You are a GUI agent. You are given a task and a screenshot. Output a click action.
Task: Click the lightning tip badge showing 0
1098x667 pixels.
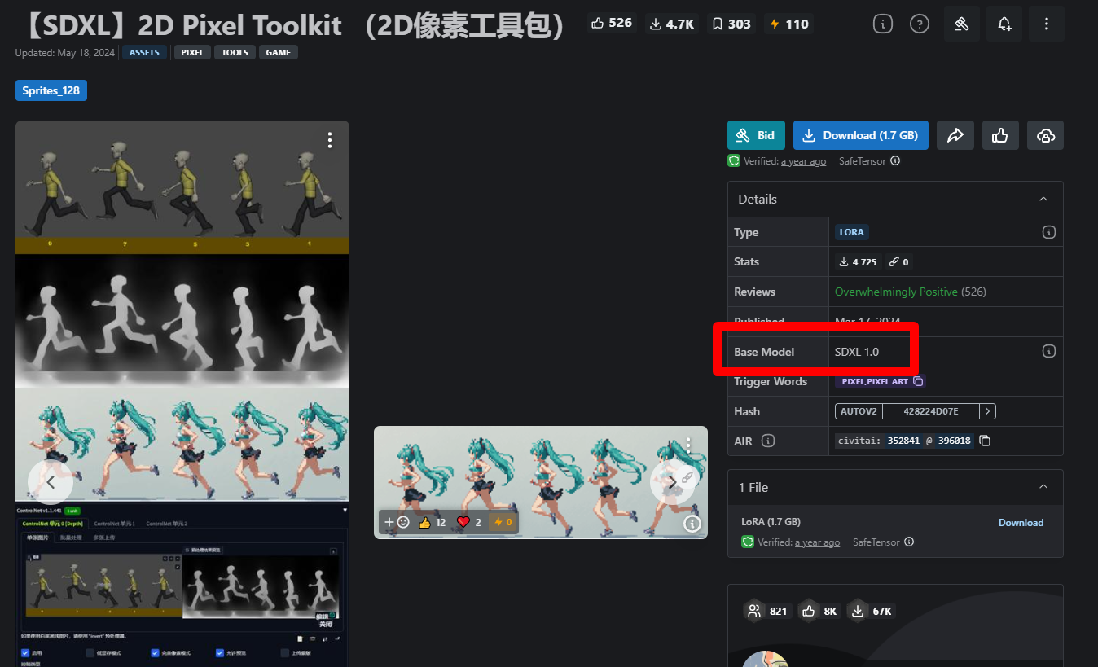pyautogui.click(x=502, y=522)
